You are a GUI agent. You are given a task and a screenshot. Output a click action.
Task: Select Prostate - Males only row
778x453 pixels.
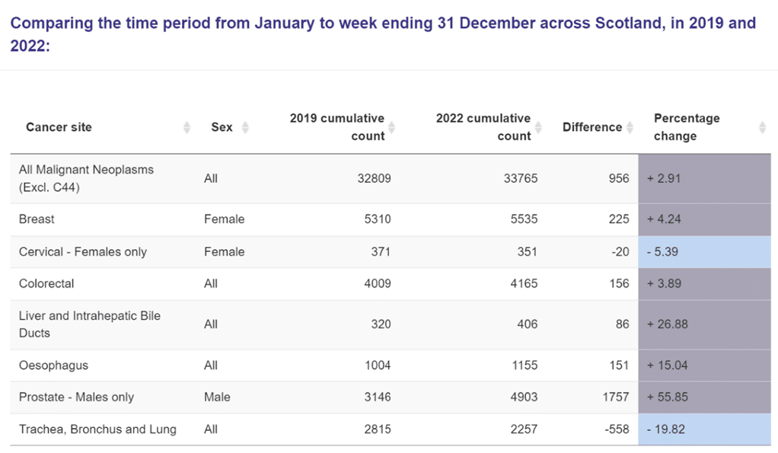391,397
